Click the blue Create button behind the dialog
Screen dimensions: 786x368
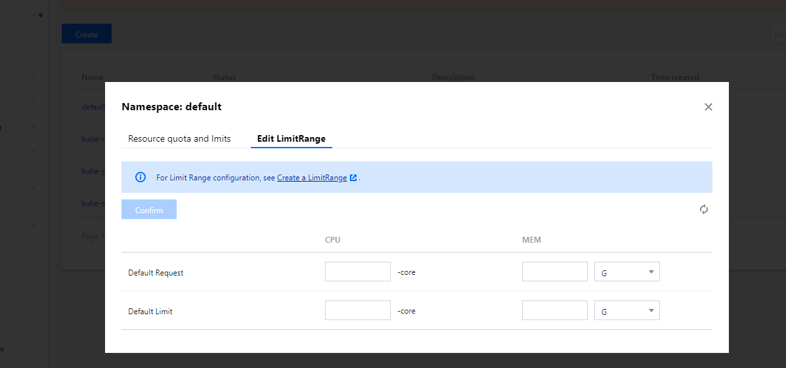[x=86, y=34]
